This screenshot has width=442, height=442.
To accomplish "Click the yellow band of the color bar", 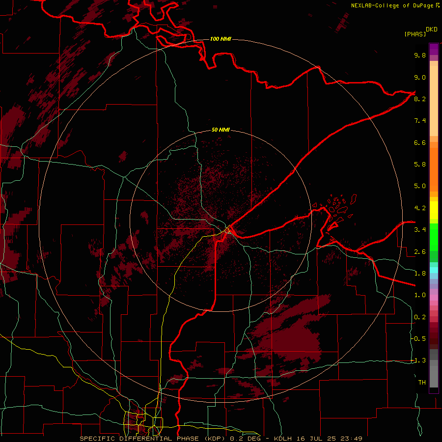I will click(434, 210).
